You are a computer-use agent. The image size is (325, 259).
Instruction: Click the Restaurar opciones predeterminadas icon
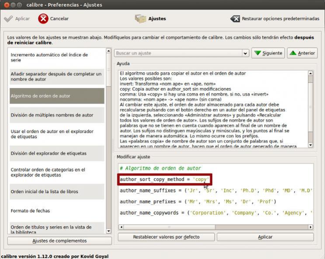pos(235,19)
